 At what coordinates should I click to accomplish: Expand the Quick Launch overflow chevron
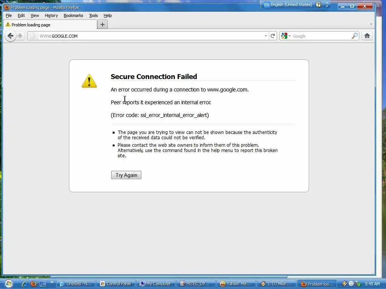52,282
